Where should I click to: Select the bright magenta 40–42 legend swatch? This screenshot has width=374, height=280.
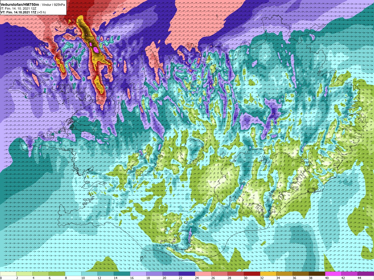pos(333,274)
